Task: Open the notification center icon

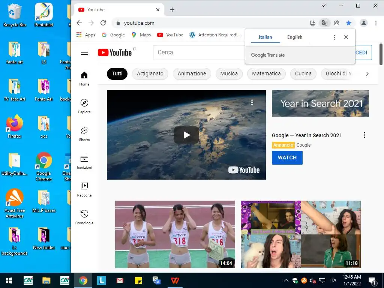Action: pyautogui.click(x=372, y=280)
